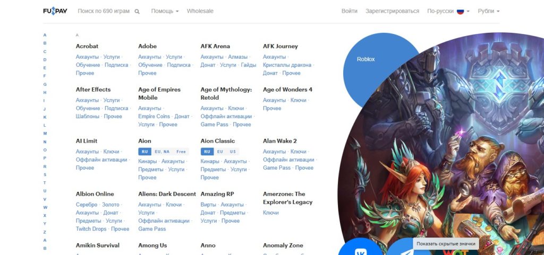Image resolution: width=544 pixels, height=255 pixels.
Task: Jump to letter M in alphabet index
Action: pyautogui.click(x=45, y=134)
